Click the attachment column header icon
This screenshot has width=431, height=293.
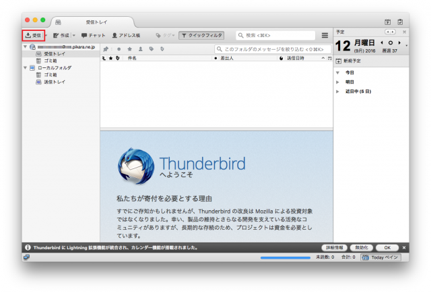click(x=118, y=59)
